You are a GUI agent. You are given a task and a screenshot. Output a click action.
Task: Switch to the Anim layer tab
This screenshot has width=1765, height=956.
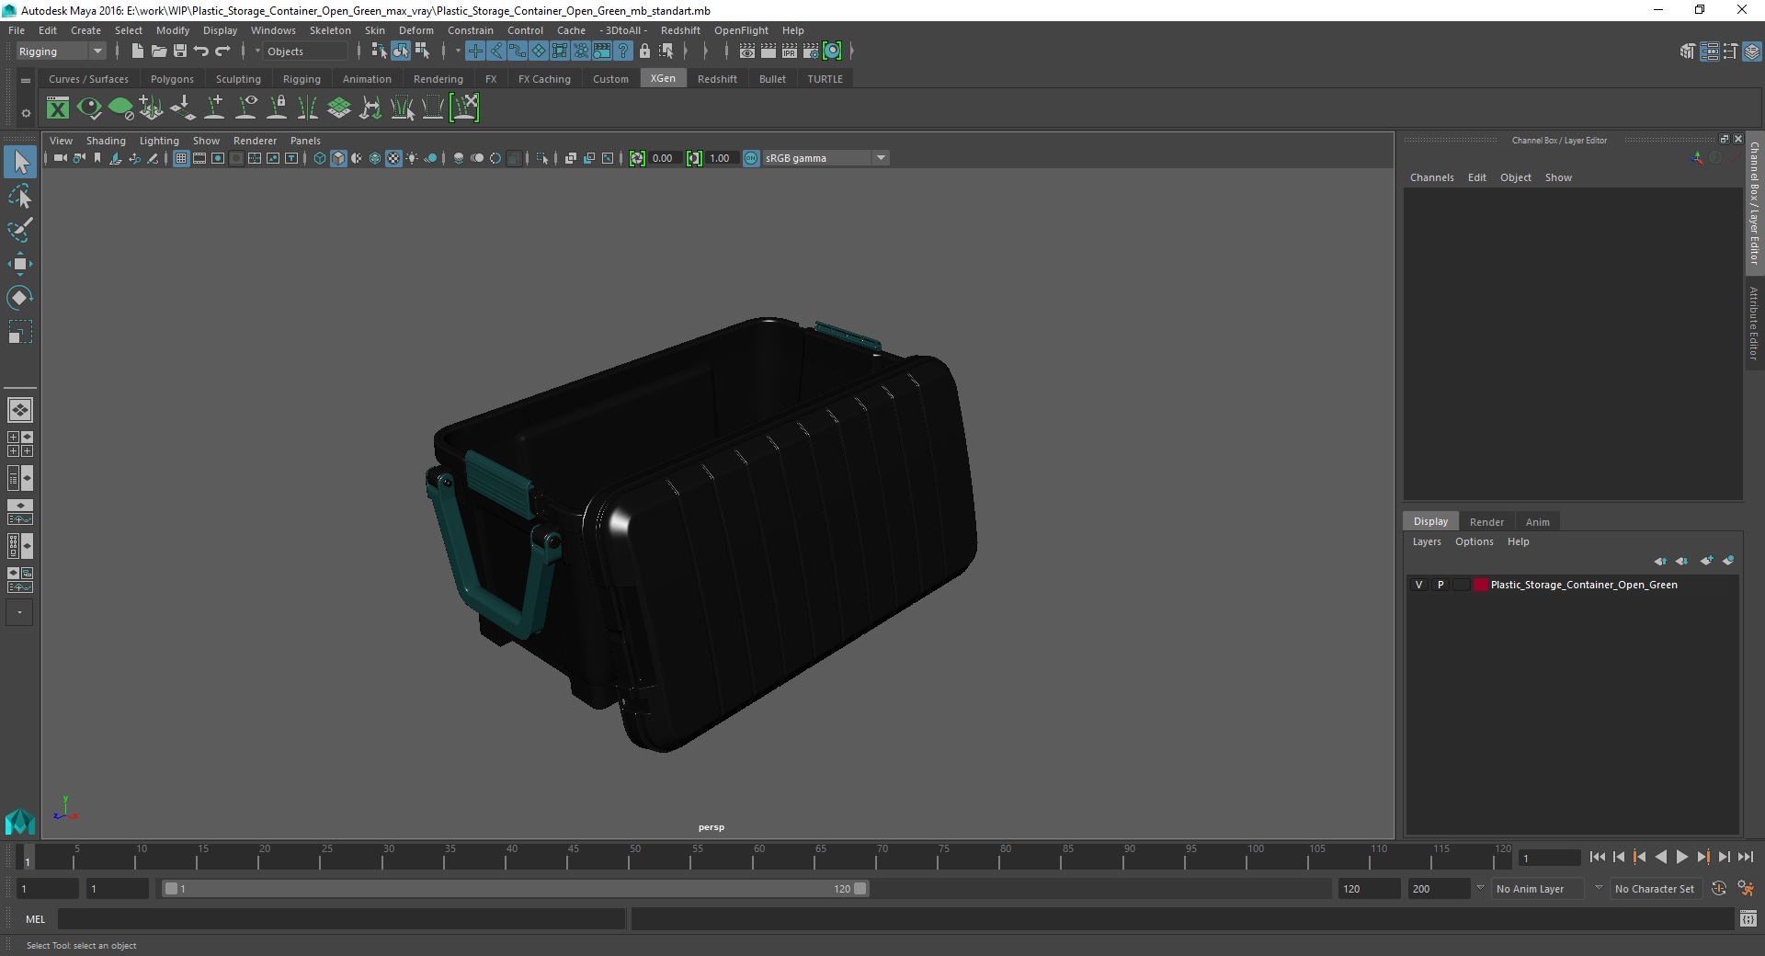[1538, 521]
